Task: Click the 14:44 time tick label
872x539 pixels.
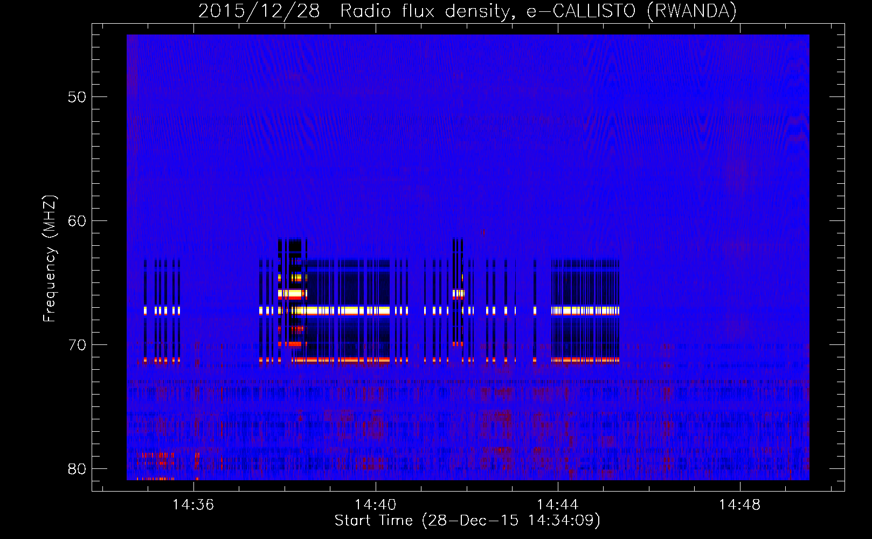Action: [x=557, y=505]
